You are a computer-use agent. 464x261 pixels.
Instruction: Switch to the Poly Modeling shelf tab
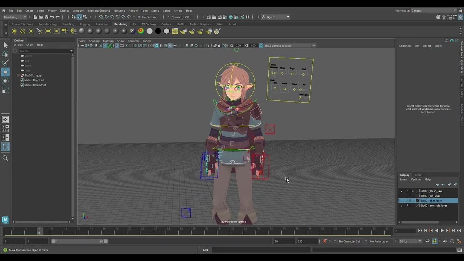pos(47,24)
